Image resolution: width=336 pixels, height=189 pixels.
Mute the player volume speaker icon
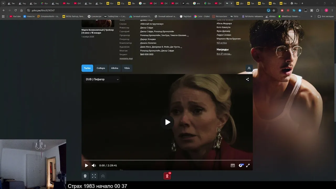point(94,165)
